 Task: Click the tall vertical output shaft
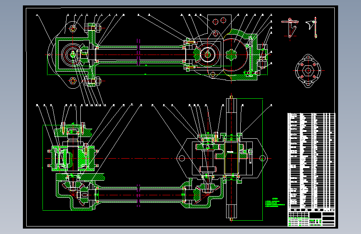point(231,158)
